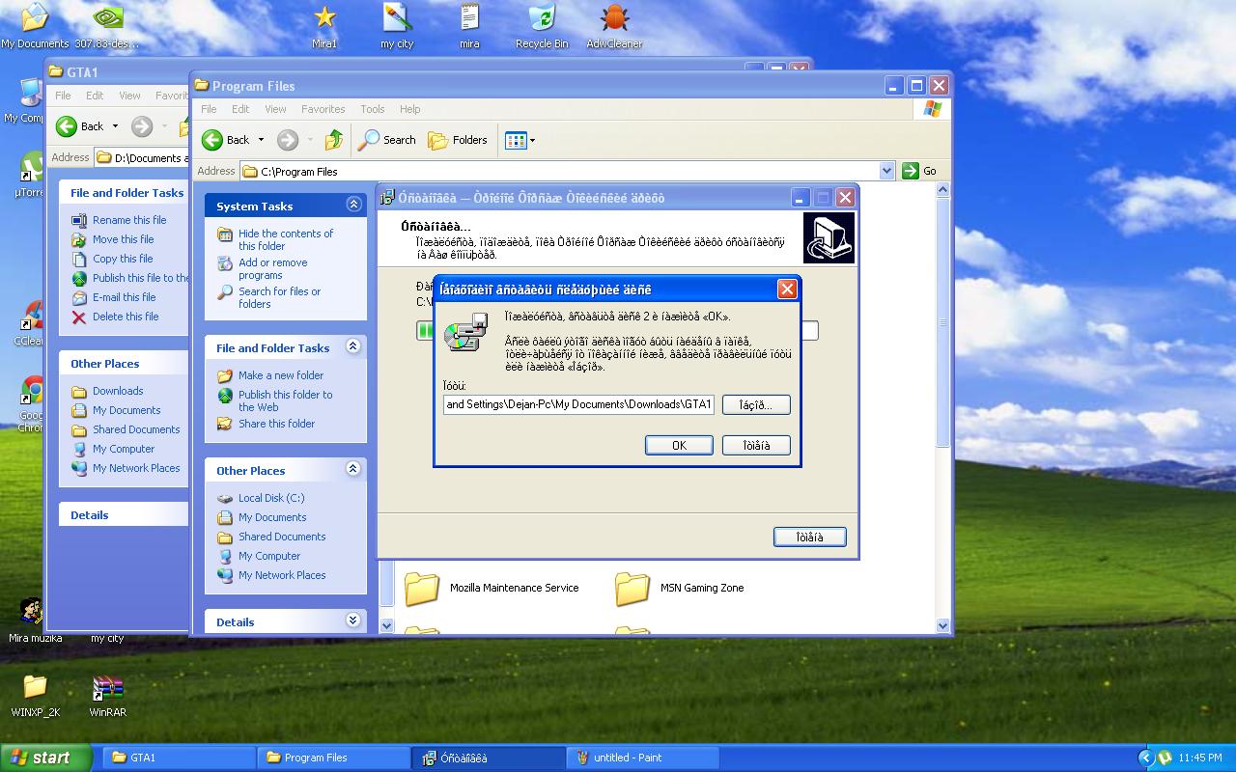Collapse the System Tasks panel

353,205
